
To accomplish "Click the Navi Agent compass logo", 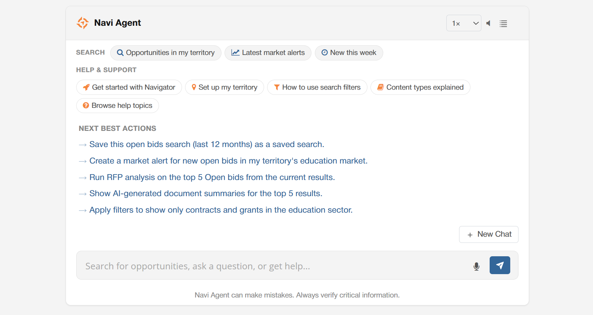I will pos(82,23).
